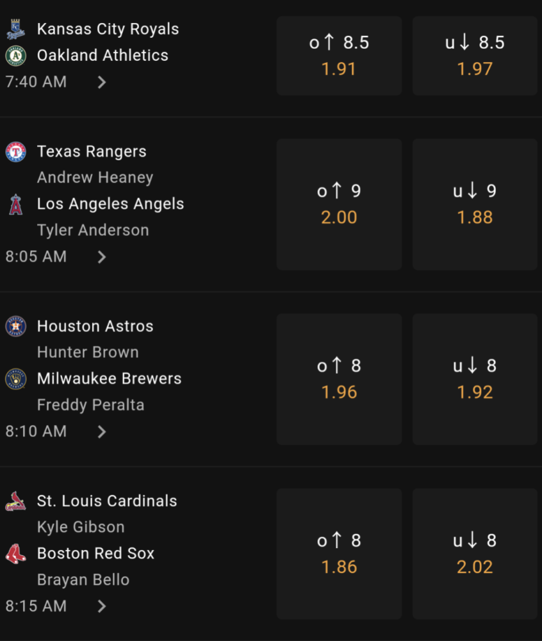
Task: Click the Houston Astros team logo
Action: (x=15, y=326)
